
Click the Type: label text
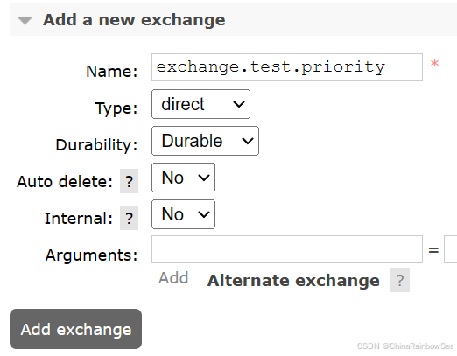click(116, 108)
